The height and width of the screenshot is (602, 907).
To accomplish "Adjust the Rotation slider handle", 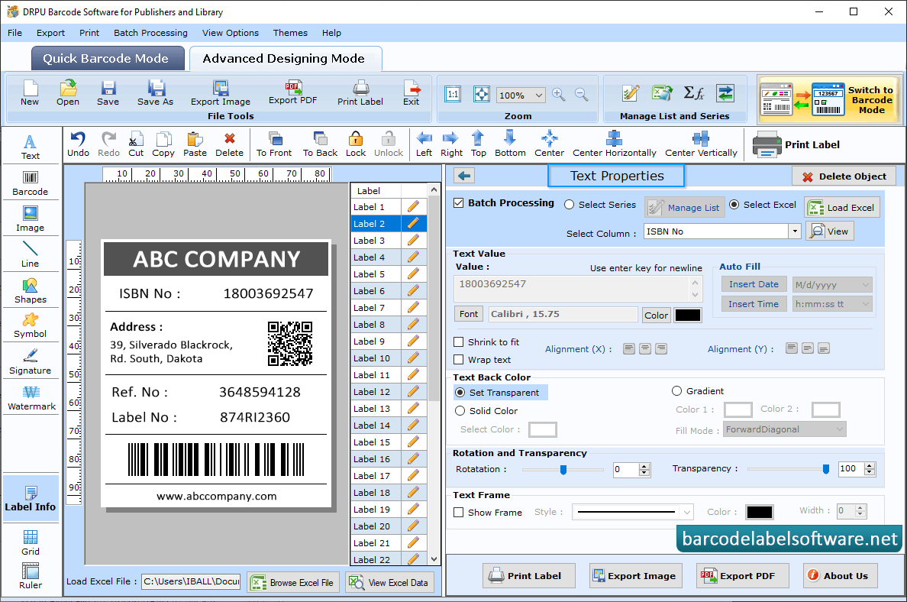I will click(563, 470).
